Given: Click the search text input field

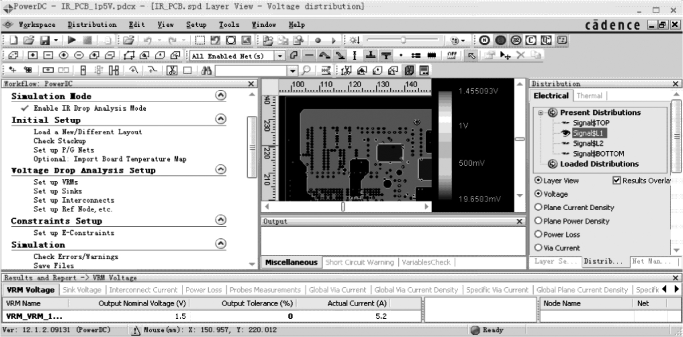Looking at the screenshot, I should point(251,70).
